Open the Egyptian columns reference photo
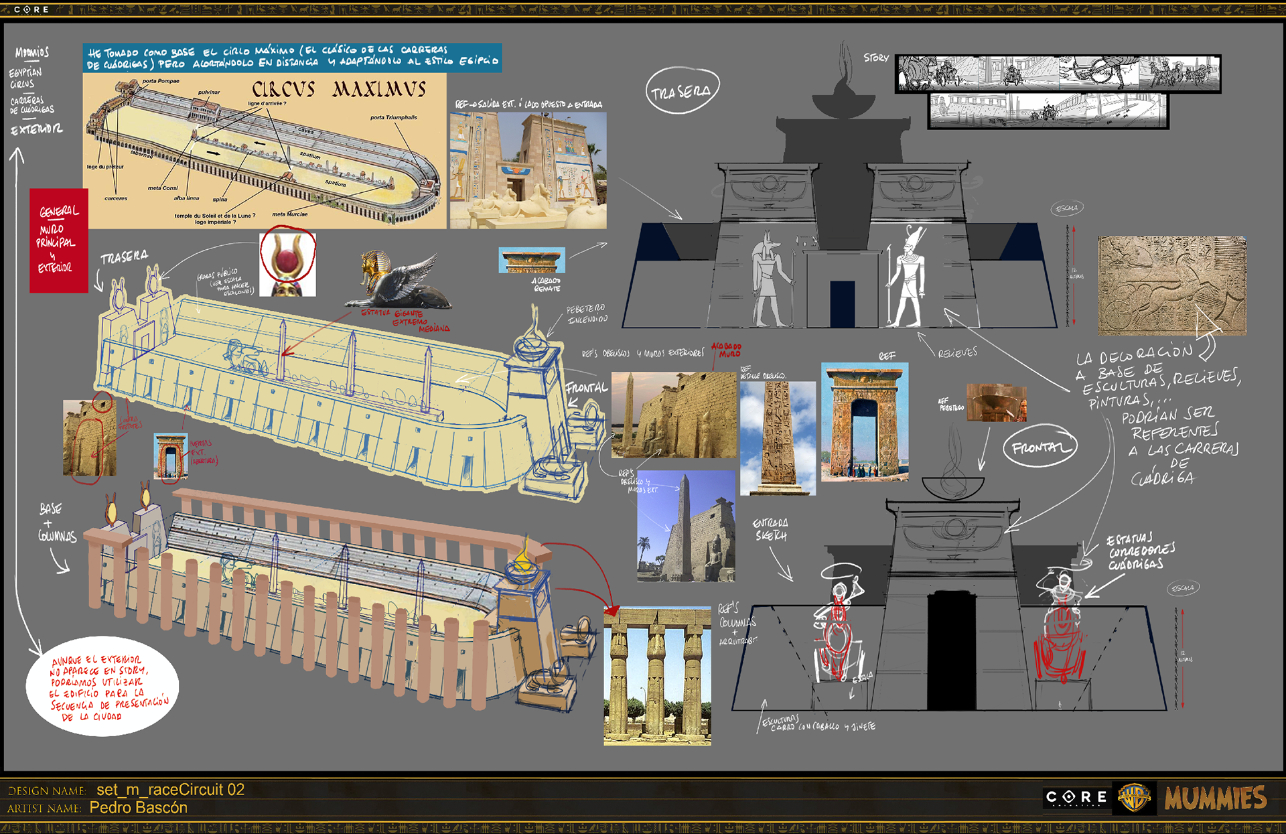The image size is (1286, 834). (657, 676)
